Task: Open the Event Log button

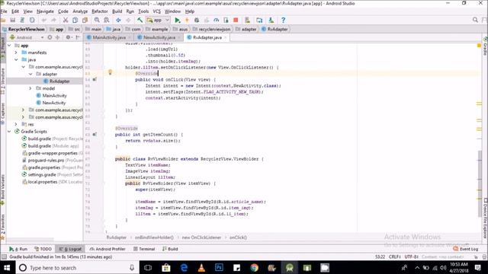Action: tap(465, 249)
